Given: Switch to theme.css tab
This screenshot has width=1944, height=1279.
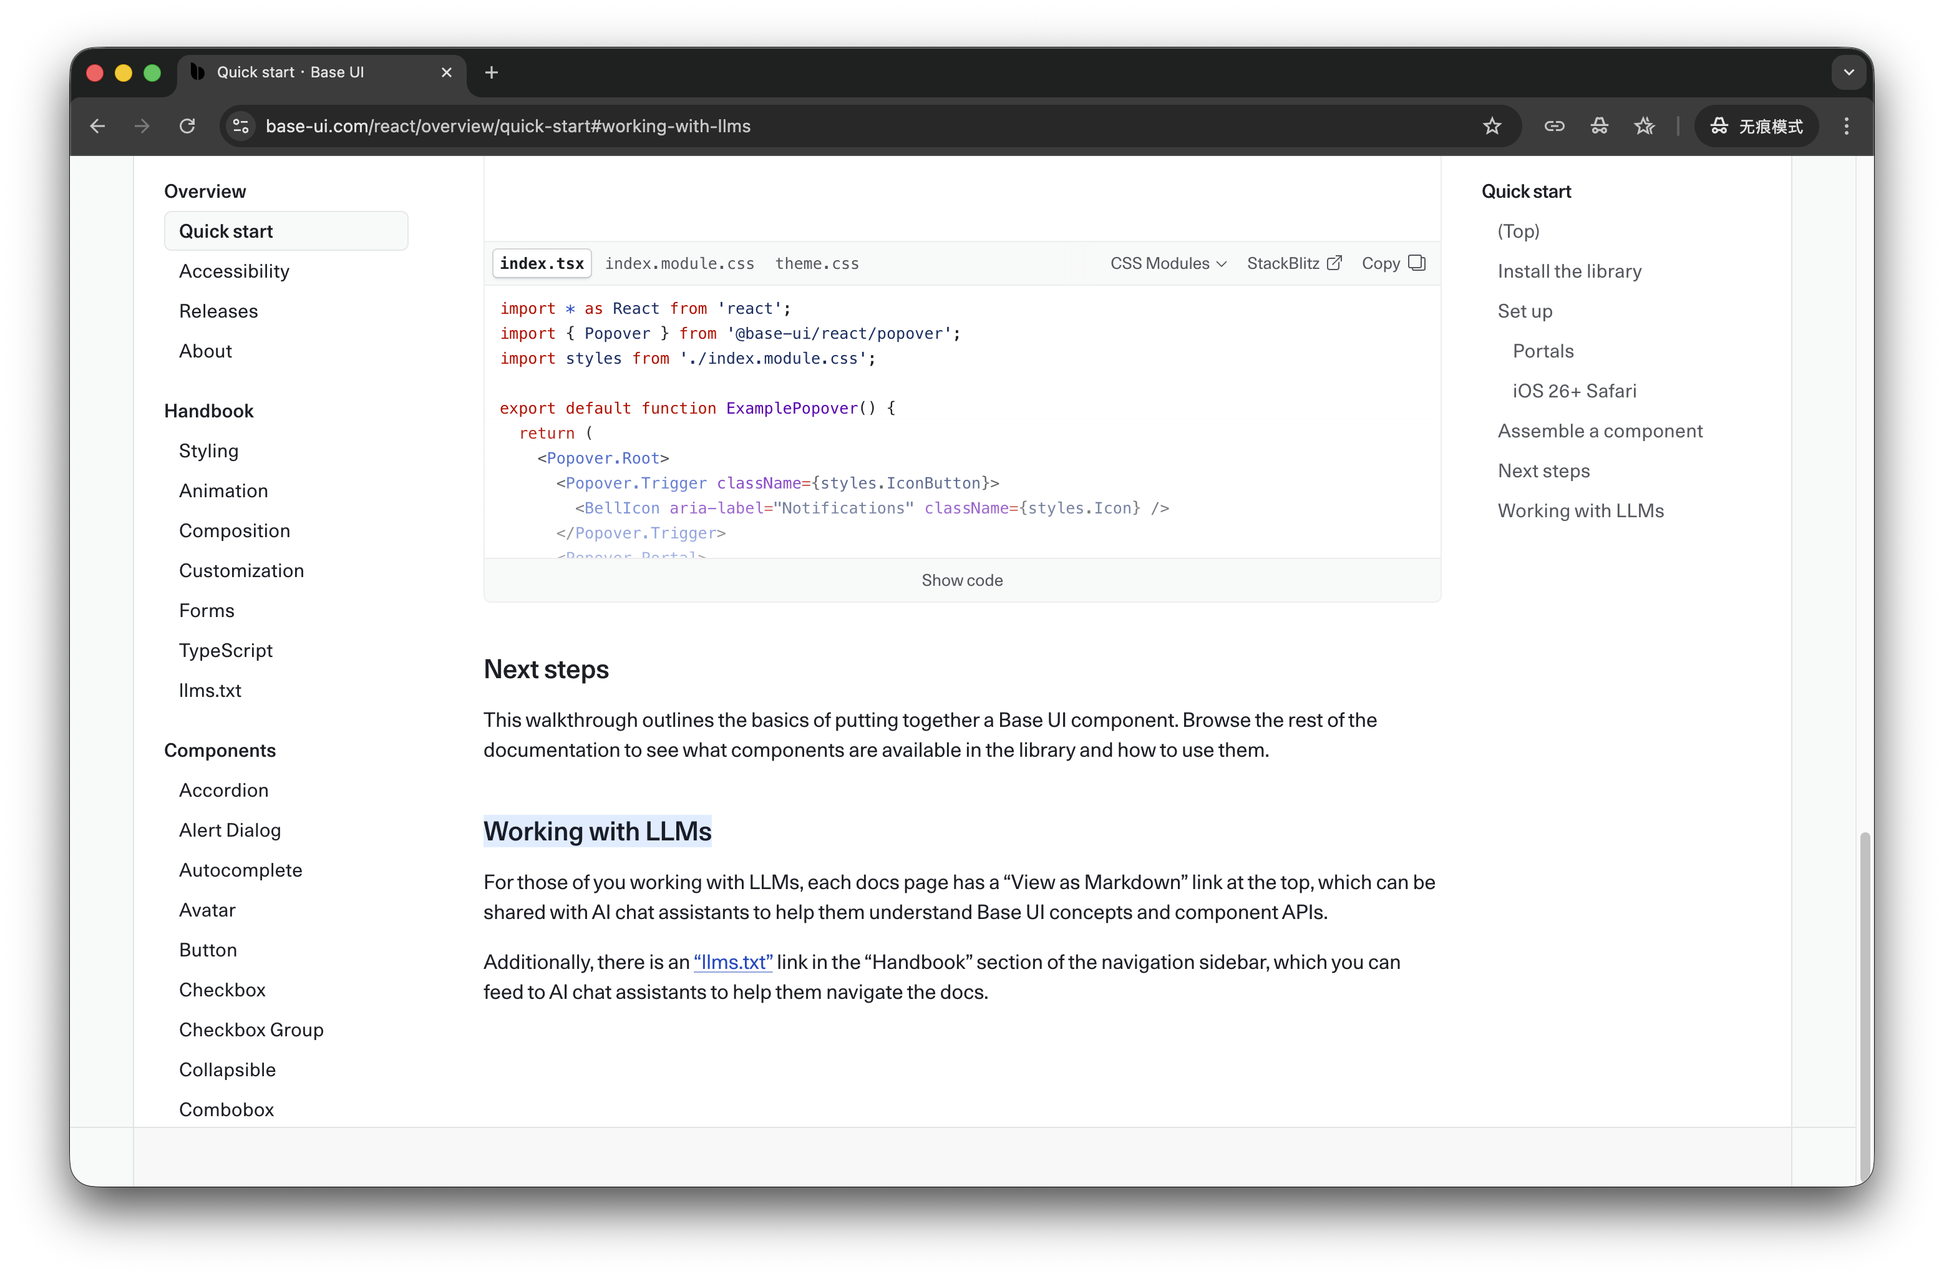Looking at the screenshot, I should (x=817, y=263).
